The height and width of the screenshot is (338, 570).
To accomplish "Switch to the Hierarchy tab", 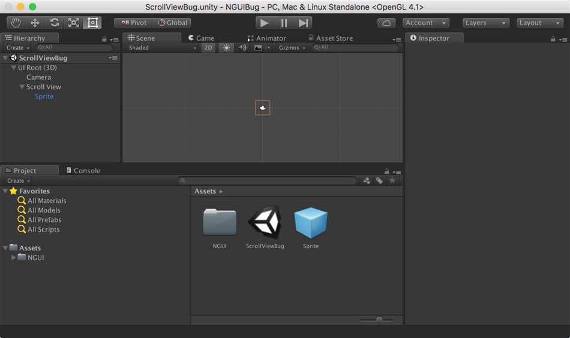I will tap(30, 38).
